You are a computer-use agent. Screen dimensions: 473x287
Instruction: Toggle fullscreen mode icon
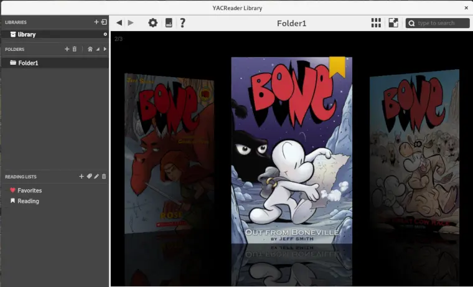coord(393,22)
